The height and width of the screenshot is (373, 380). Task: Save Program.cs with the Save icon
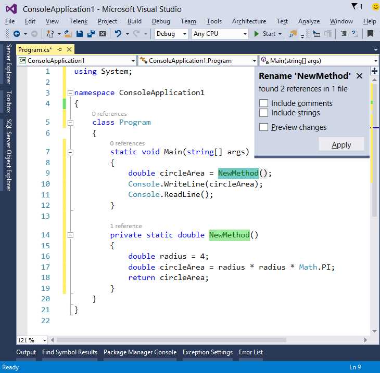coord(80,34)
